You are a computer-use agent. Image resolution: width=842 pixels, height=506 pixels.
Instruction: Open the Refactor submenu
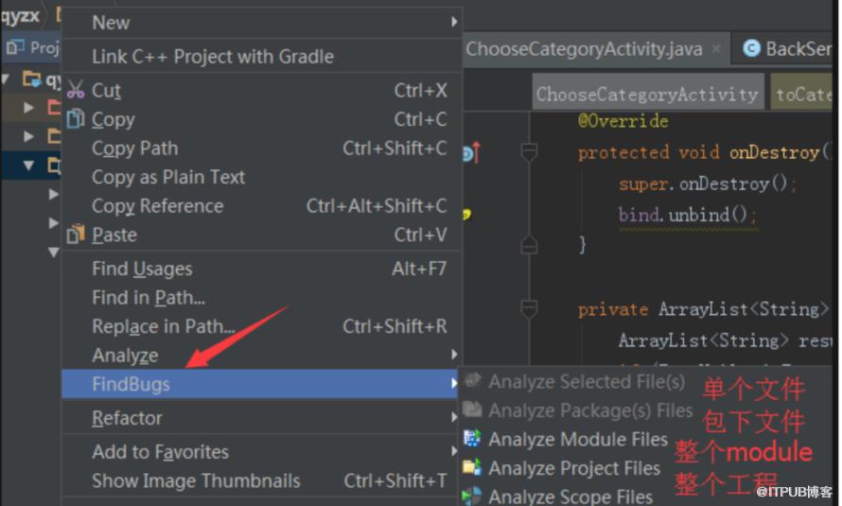pos(128,418)
